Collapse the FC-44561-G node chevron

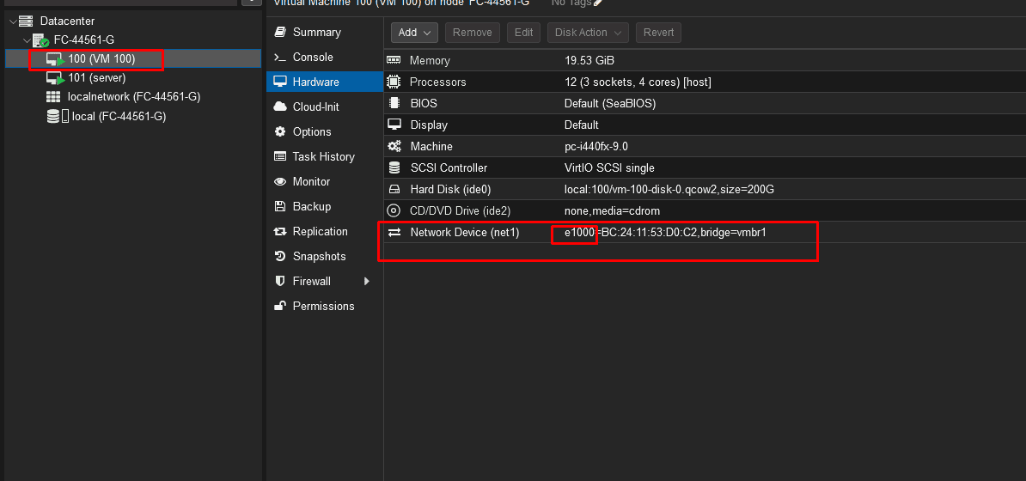(x=26, y=40)
